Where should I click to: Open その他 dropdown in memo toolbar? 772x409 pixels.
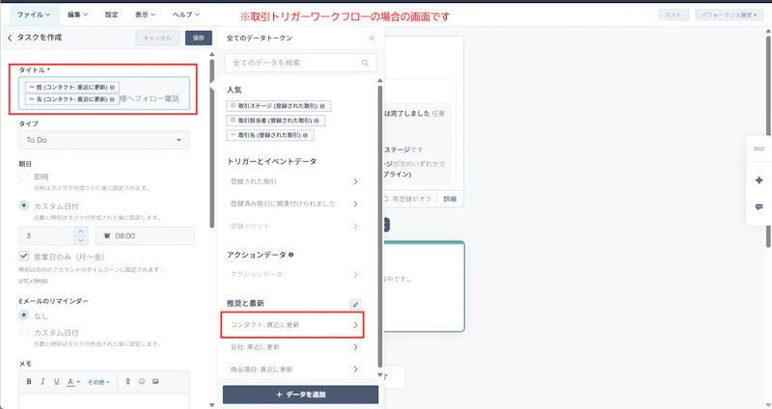[98, 382]
